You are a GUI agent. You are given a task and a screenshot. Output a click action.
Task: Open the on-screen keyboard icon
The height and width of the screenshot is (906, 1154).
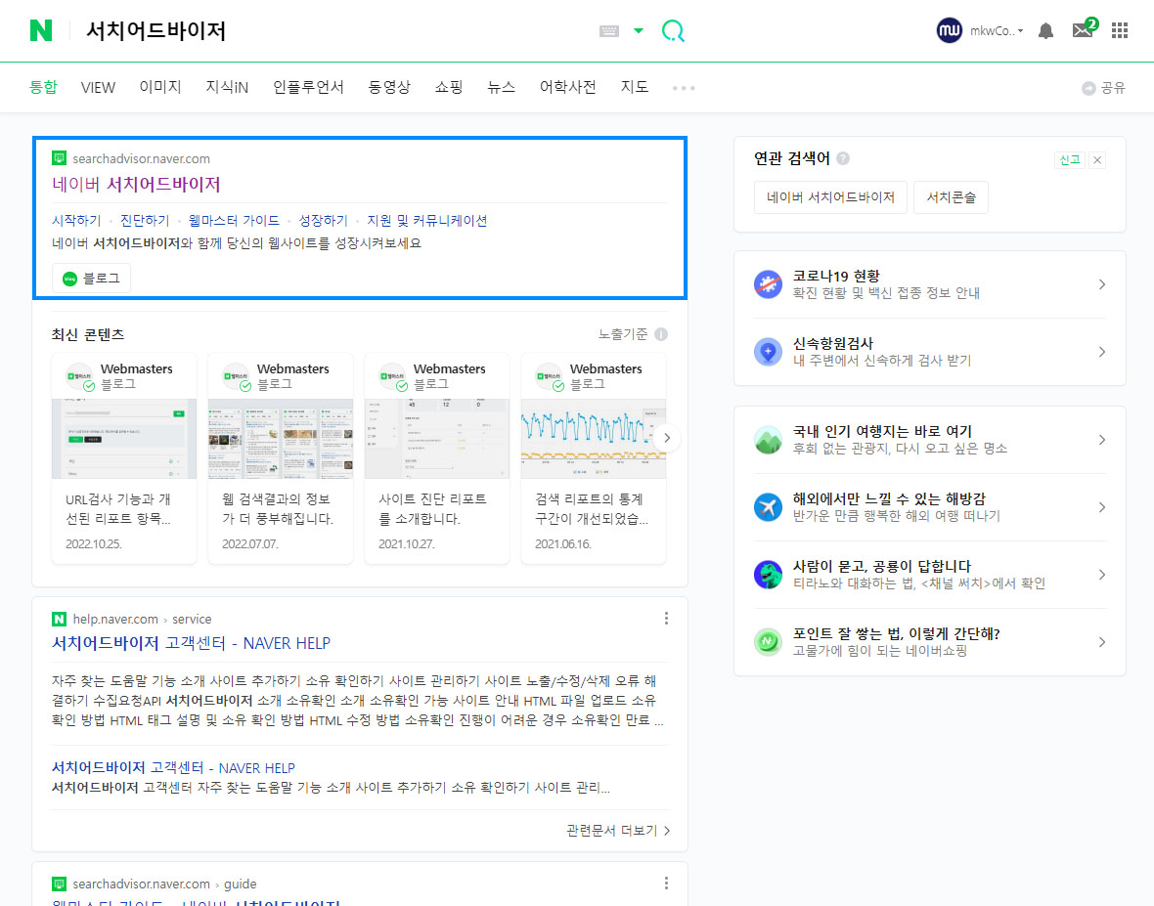[609, 31]
